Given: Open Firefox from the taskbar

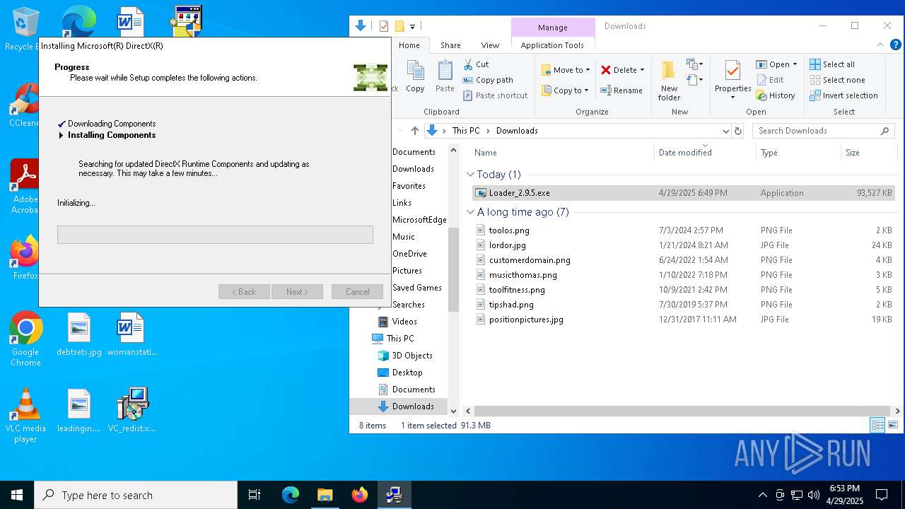Looking at the screenshot, I should pos(360,495).
